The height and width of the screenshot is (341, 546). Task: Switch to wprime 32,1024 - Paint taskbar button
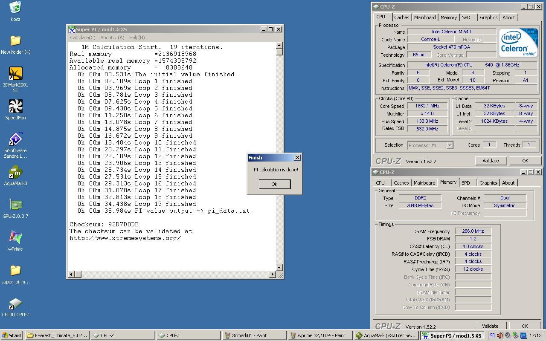tap(320, 335)
